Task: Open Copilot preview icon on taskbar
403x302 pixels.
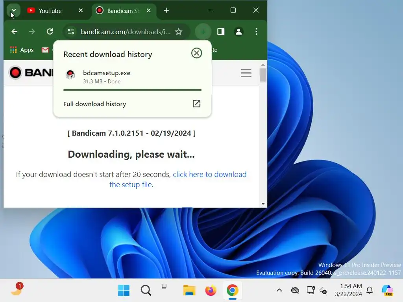Action: pyautogui.click(x=387, y=291)
